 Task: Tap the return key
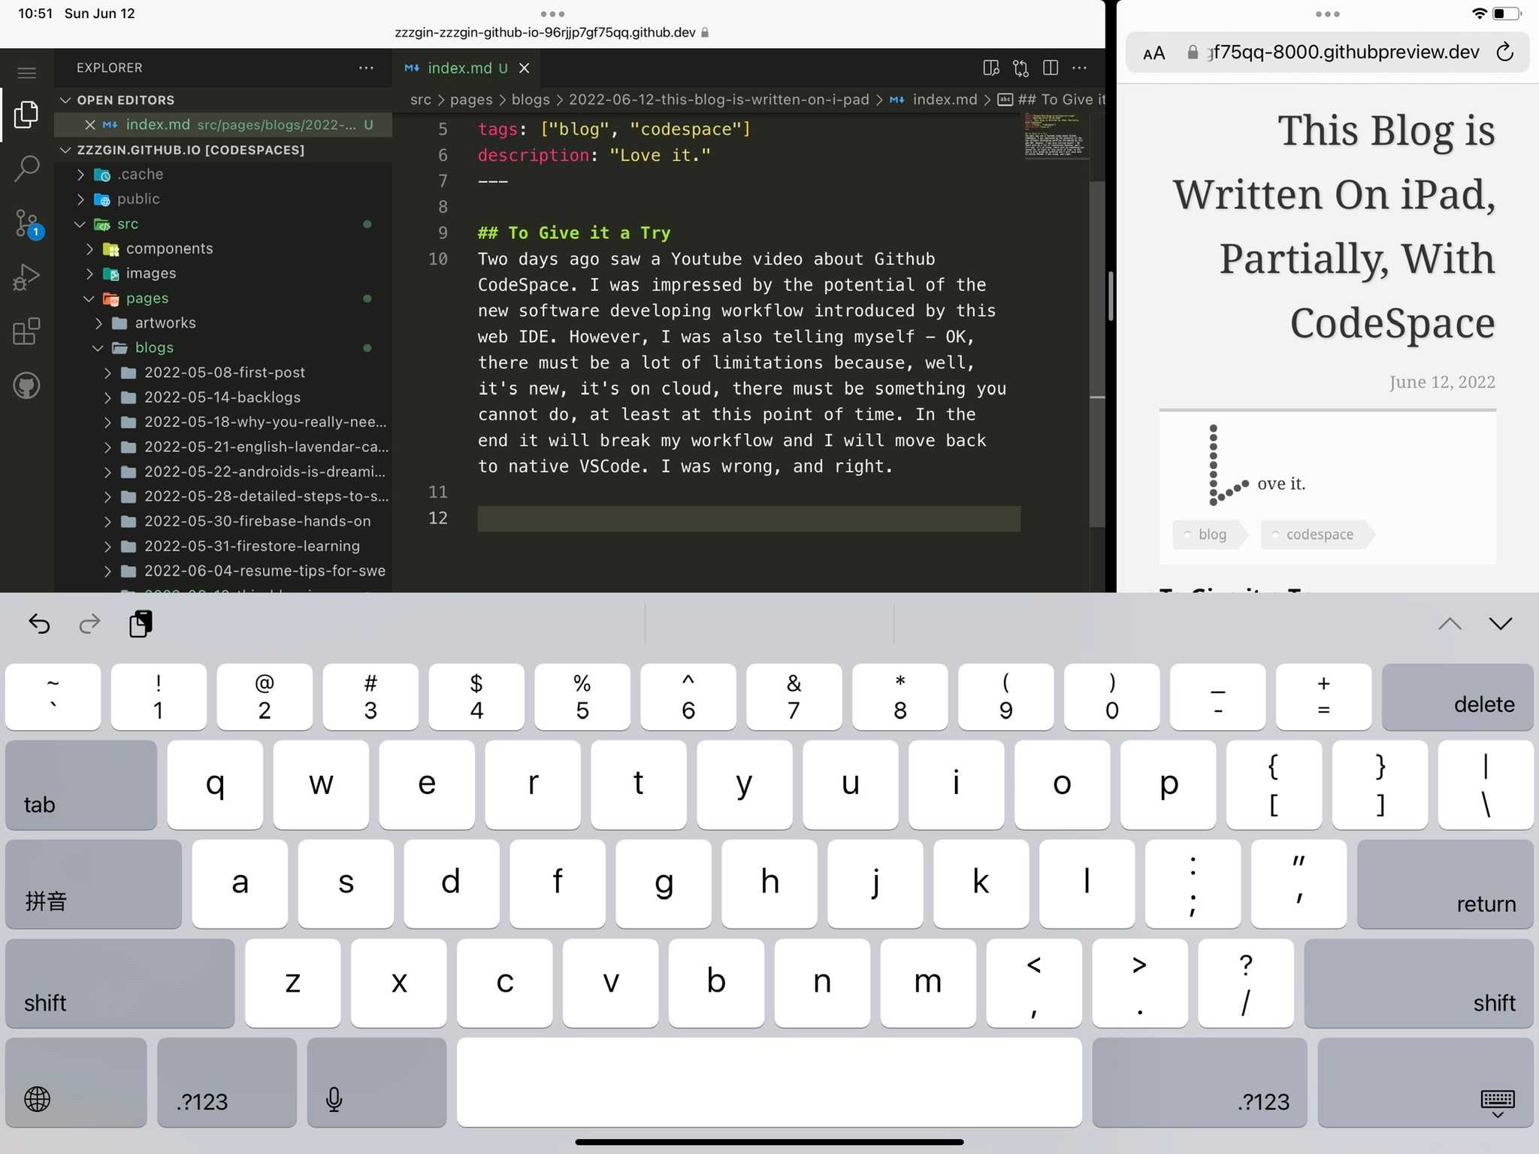pos(1445,883)
